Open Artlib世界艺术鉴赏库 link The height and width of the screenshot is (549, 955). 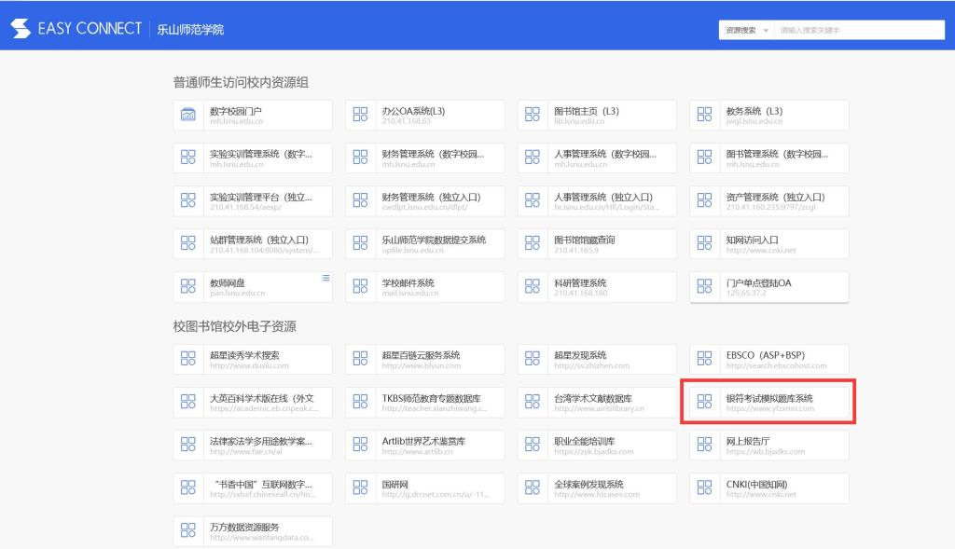(425, 445)
